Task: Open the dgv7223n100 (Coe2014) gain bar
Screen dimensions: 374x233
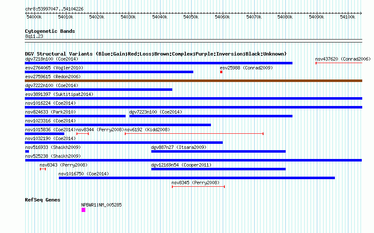Action: pyautogui.click(x=211, y=116)
